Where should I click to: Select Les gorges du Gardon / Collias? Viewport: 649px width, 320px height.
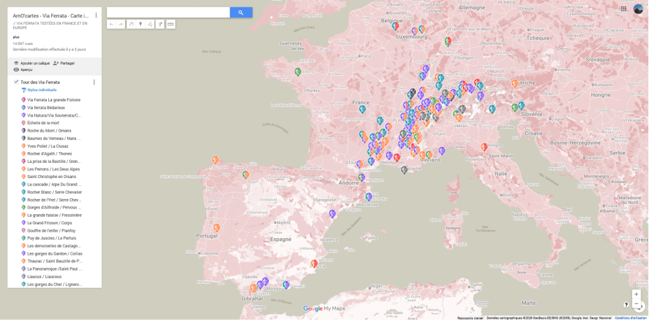click(x=55, y=253)
